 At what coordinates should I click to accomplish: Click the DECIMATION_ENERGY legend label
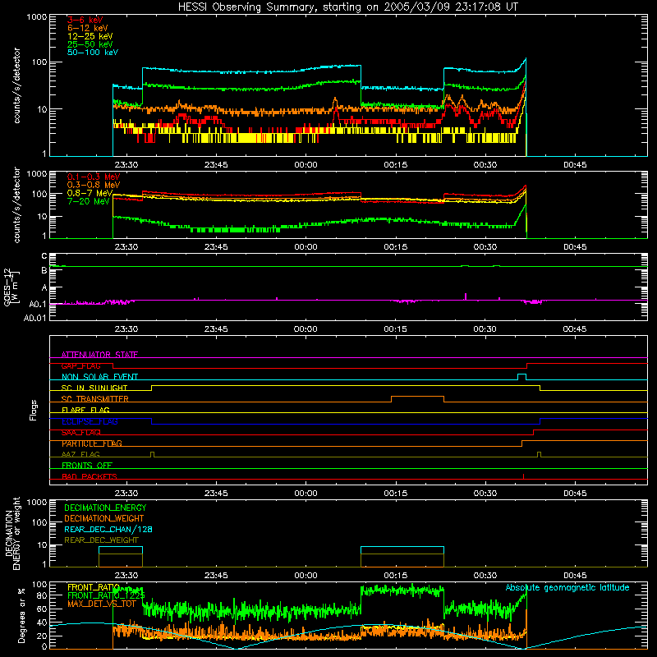click(x=105, y=508)
